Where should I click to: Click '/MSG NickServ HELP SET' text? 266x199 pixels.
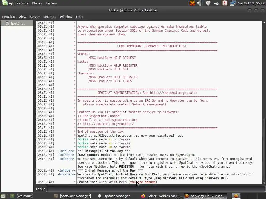(108, 69)
